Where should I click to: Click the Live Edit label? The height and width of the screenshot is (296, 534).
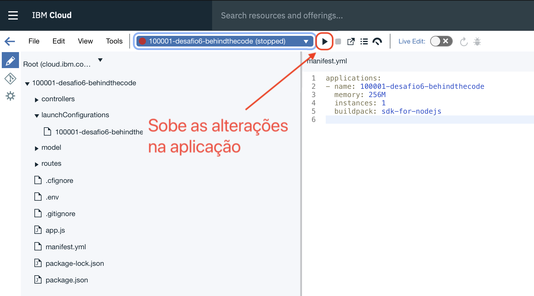pyautogui.click(x=412, y=41)
